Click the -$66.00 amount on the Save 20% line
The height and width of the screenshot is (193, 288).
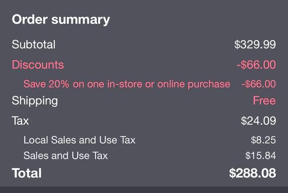pyautogui.click(x=258, y=84)
